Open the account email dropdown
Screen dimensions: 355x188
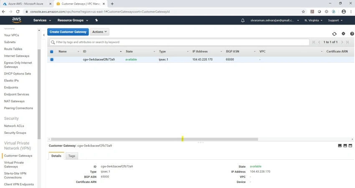274,20
